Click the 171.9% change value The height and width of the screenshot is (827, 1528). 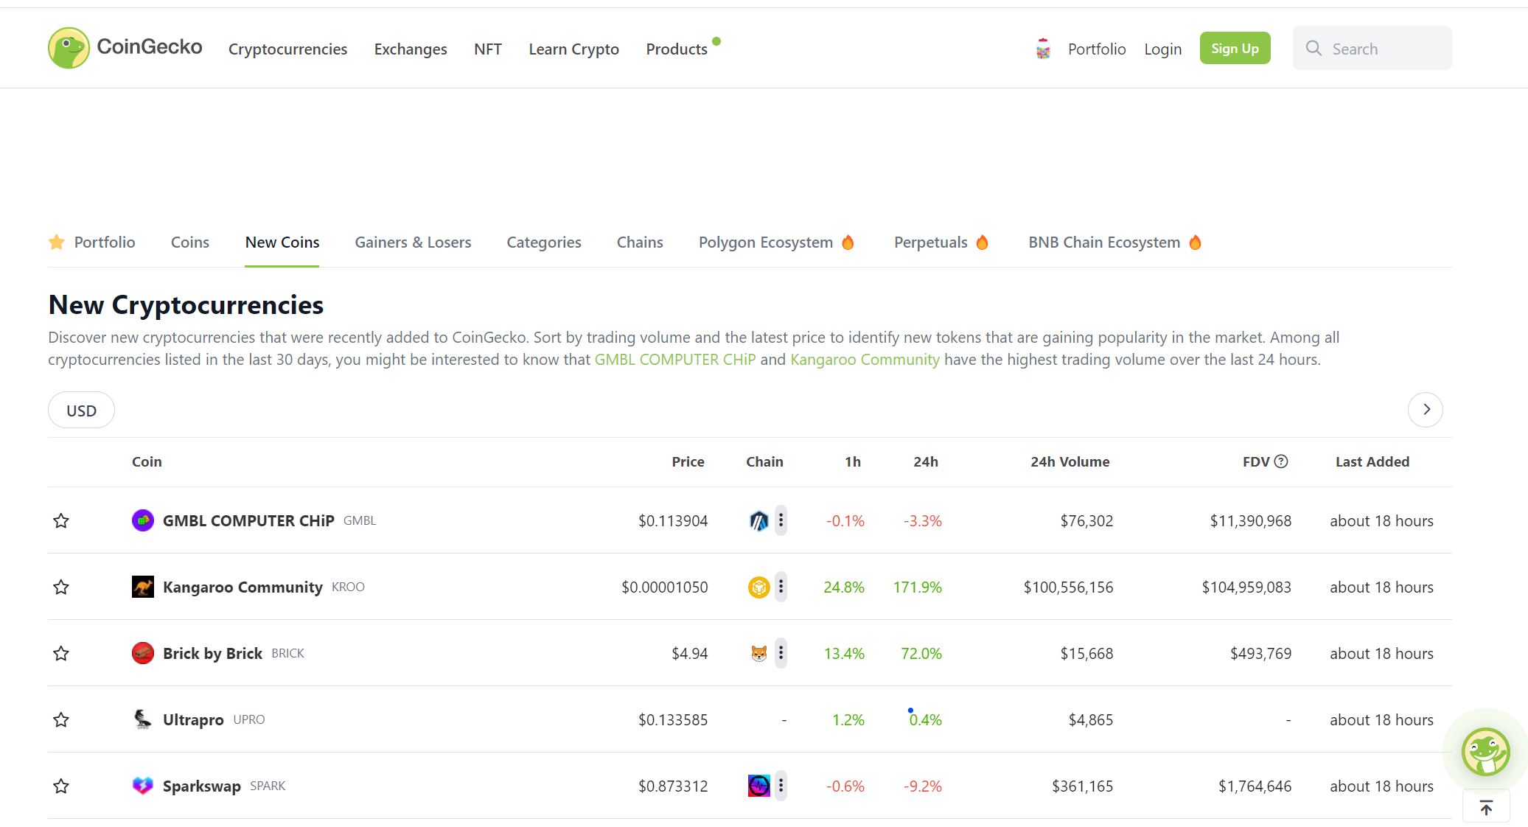coord(918,587)
